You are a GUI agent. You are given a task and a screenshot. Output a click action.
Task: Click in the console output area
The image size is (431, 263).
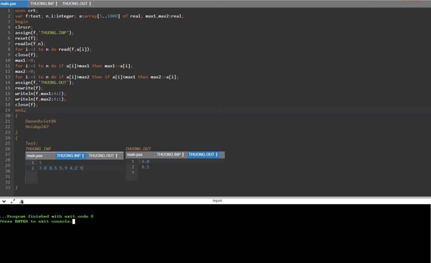(x=215, y=233)
